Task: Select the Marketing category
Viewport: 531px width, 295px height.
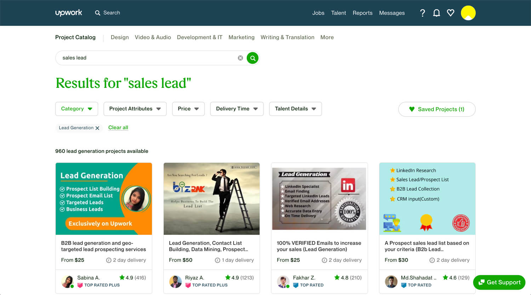Action: tap(241, 37)
